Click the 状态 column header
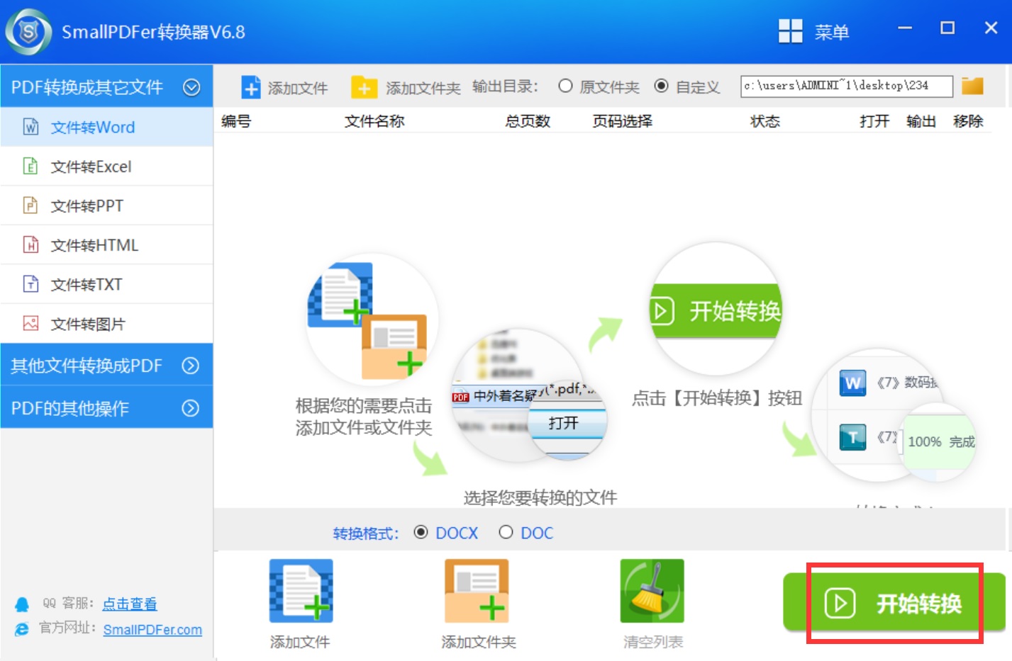The width and height of the screenshot is (1012, 661). (765, 121)
